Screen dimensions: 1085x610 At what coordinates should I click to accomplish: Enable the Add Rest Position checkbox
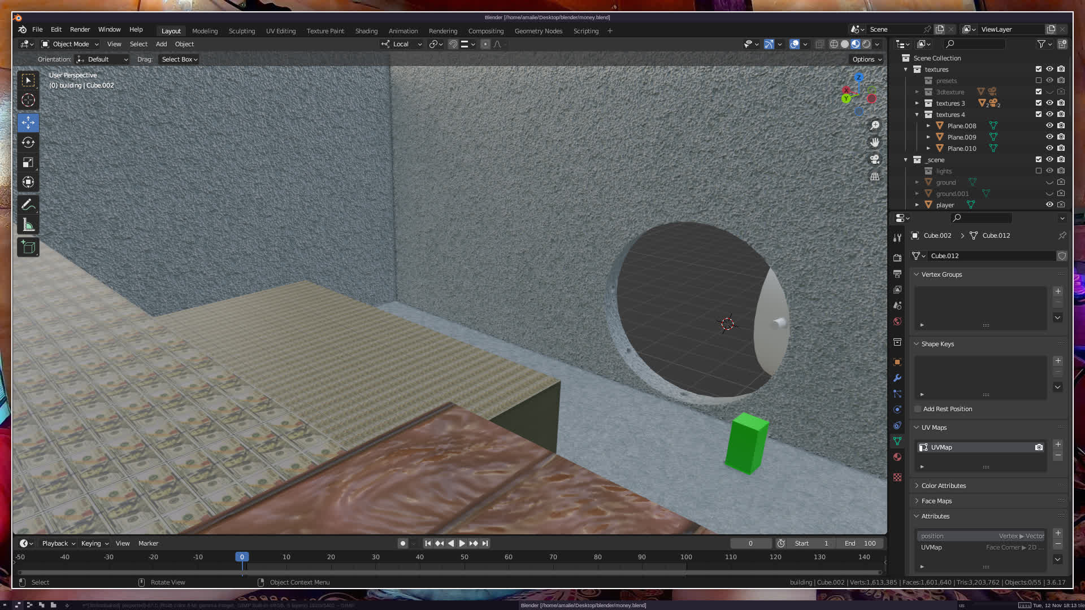918,409
